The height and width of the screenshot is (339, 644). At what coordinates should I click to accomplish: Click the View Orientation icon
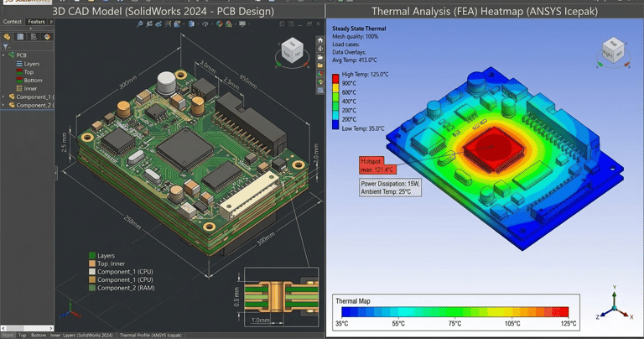[177, 24]
